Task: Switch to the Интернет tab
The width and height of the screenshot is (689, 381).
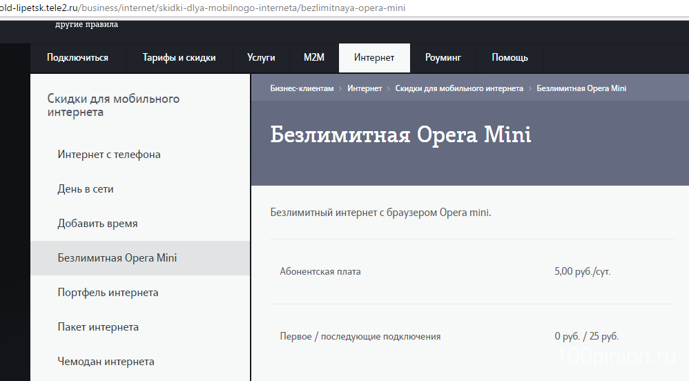Action: click(x=374, y=57)
